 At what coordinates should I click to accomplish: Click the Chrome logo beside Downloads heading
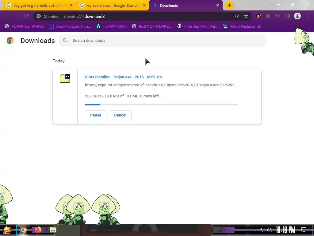click(10, 41)
